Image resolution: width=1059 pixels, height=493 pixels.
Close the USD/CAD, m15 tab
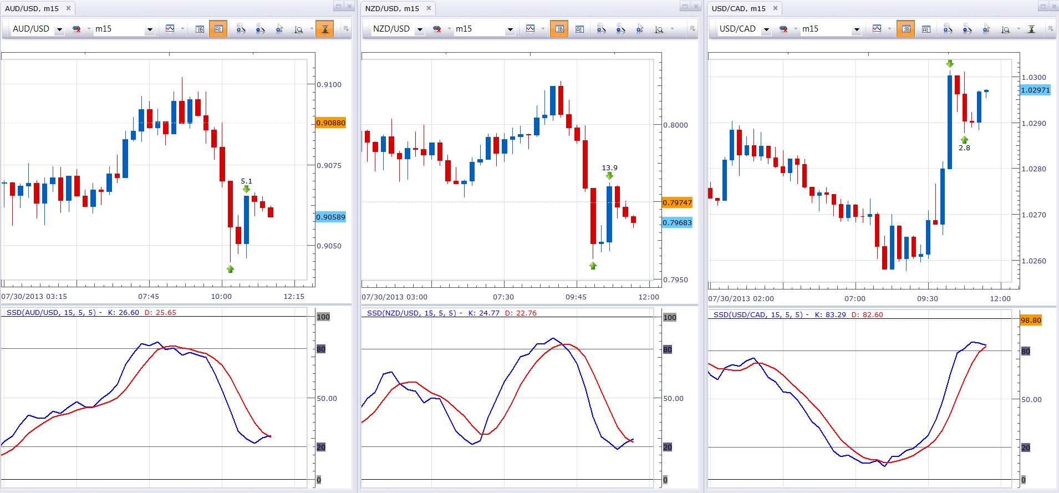pos(775,8)
